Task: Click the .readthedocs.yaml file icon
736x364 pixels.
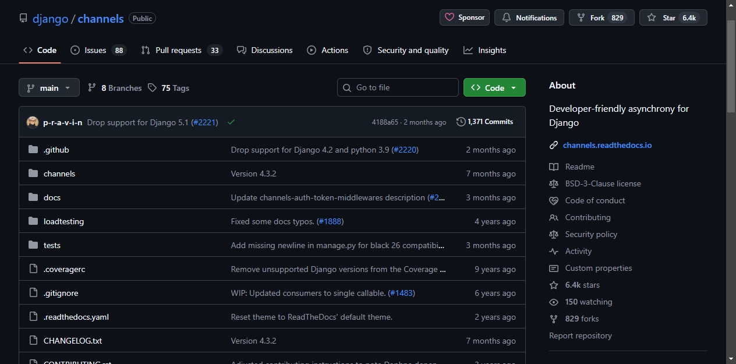Action: (33, 317)
